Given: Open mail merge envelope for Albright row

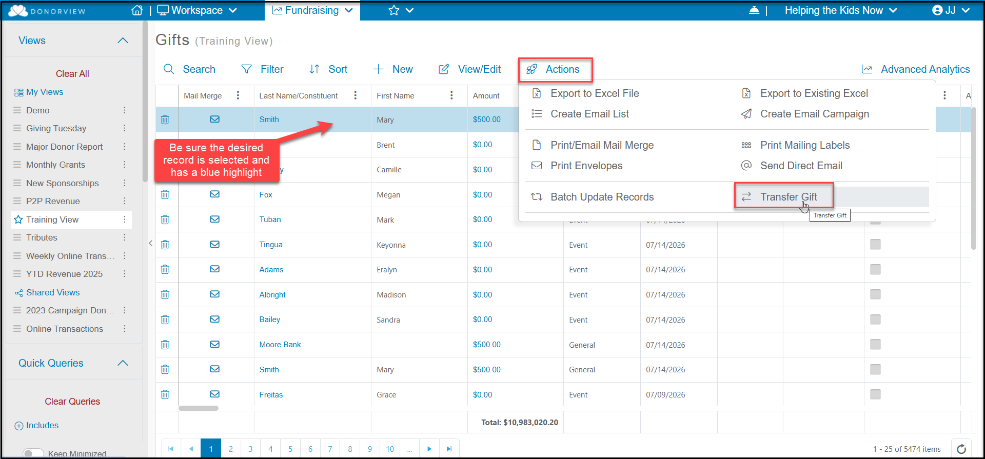Looking at the screenshot, I should [x=215, y=294].
